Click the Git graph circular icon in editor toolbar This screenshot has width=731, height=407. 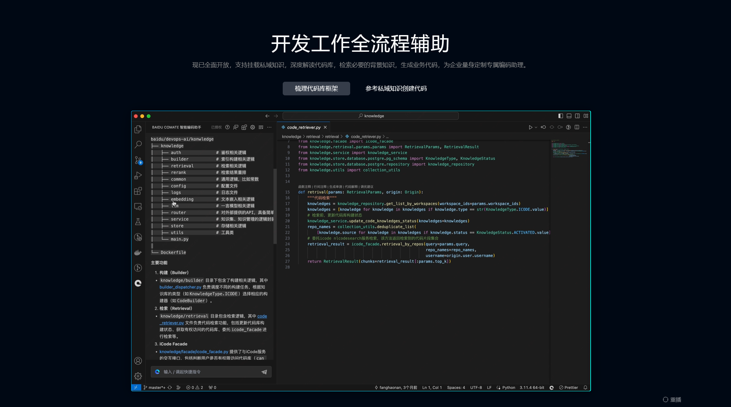(x=568, y=127)
